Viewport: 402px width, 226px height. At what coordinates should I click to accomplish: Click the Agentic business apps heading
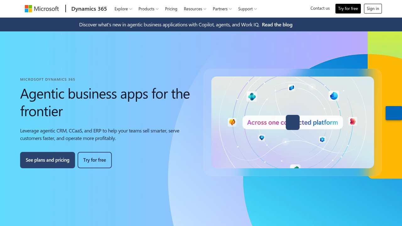pyautogui.click(x=105, y=102)
